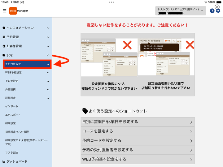The height and width of the screenshot is (167, 223).
Task: Click the calendar icon beside 予約管理
Action: click(4, 37)
